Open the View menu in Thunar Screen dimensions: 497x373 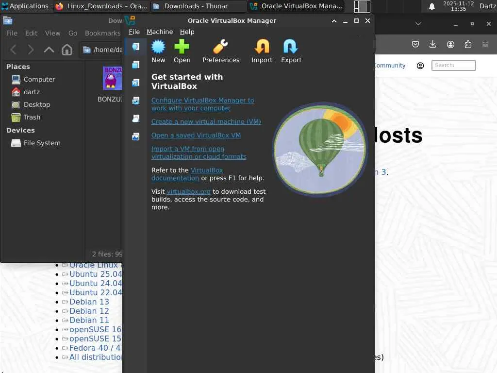pos(52,34)
